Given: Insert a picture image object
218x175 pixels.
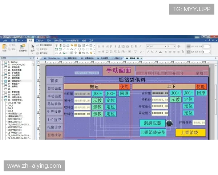Looking at the screenshot, I should (x=64, y=53).
